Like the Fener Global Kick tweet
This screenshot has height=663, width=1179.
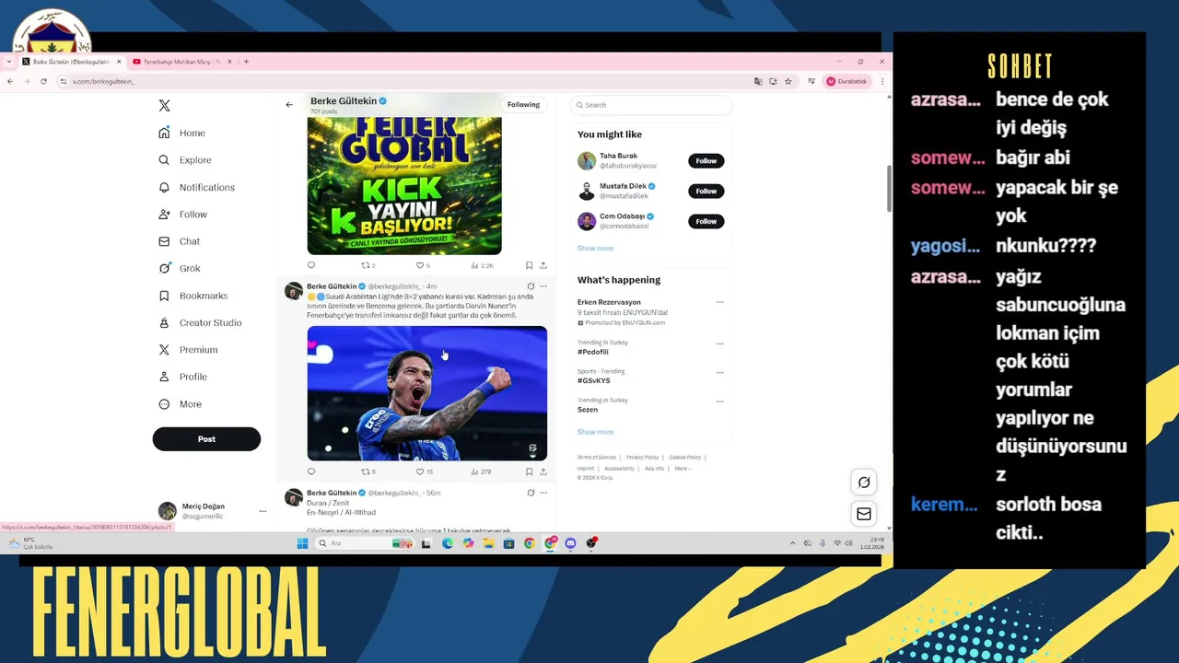pyautogui.click(x=420, y=265)
